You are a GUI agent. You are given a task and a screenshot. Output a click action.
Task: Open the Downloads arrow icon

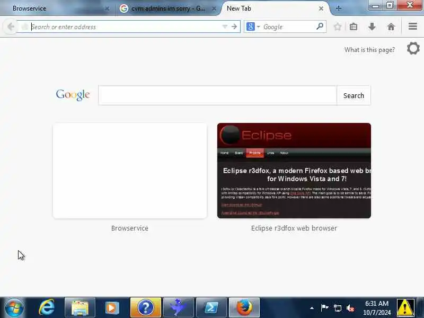tap(372, 26)
